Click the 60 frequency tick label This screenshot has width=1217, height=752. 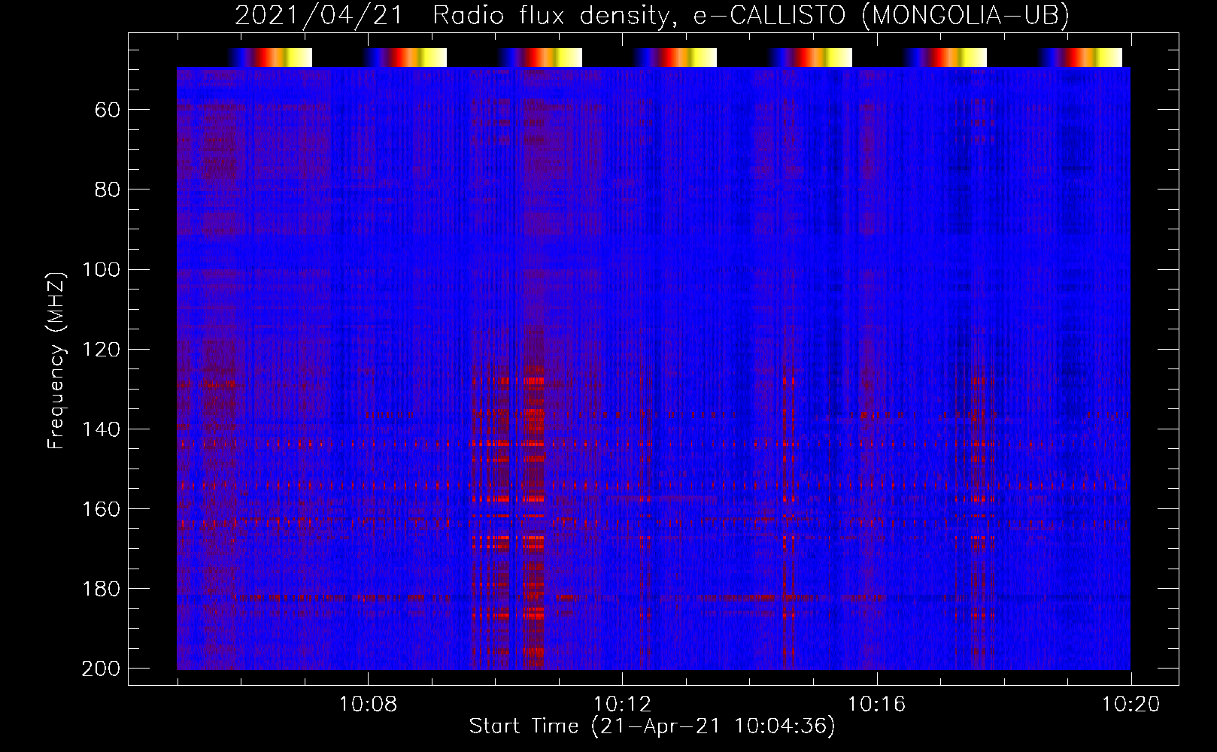point(108,110)
